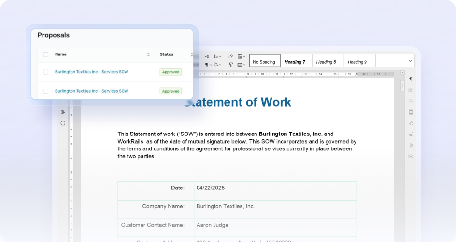Open mail merge settings envelope icon
456x242 pixels.
[411, 156]
